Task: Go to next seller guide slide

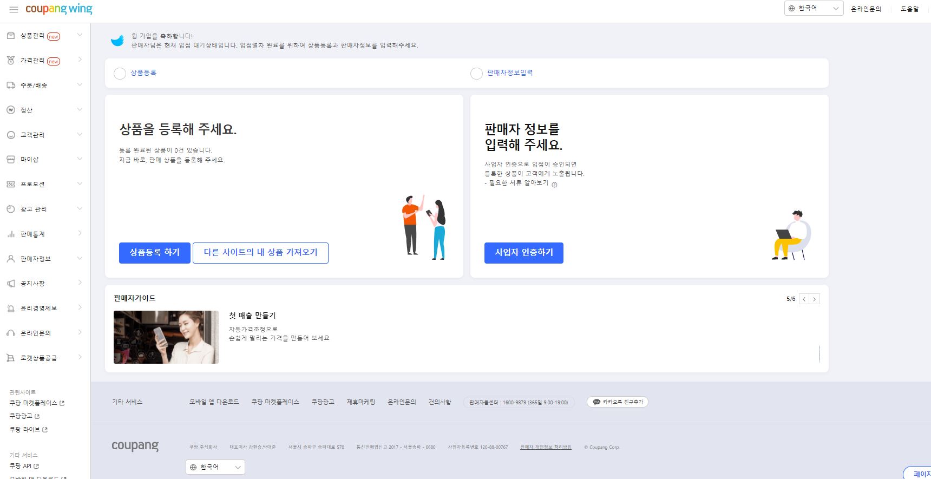Action: 815,299
